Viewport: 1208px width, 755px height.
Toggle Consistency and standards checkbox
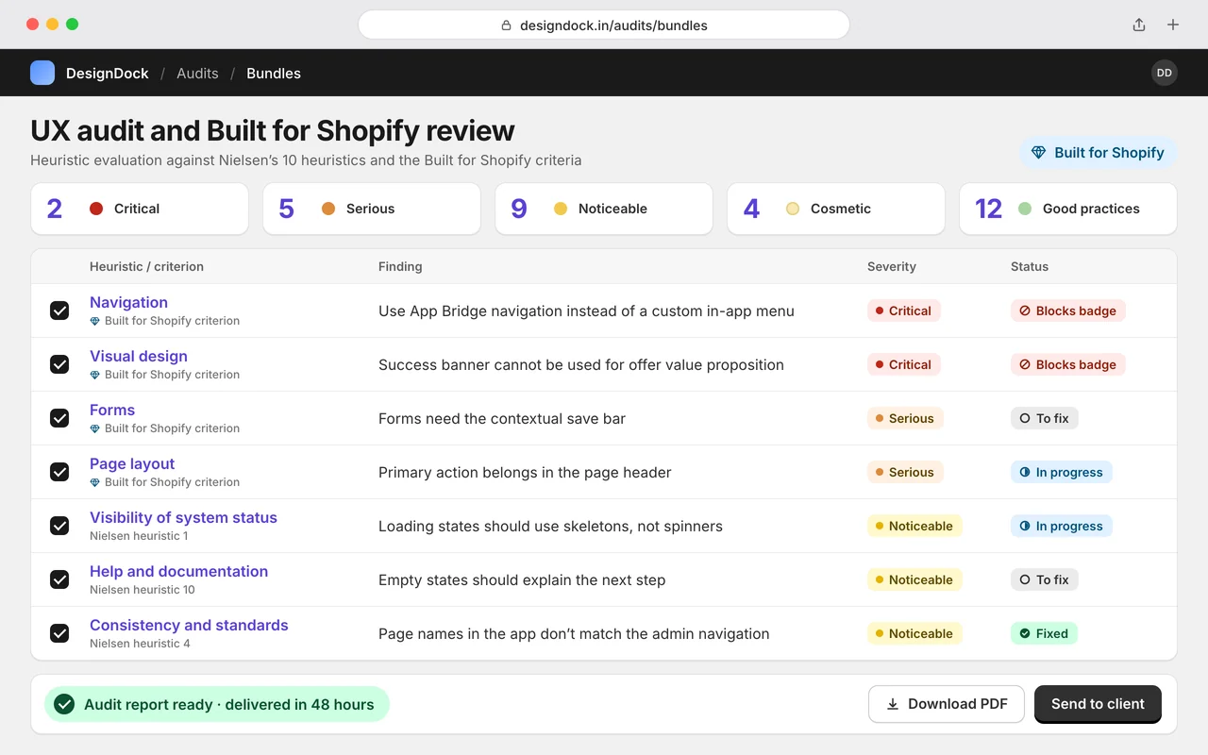pos(59,633)
